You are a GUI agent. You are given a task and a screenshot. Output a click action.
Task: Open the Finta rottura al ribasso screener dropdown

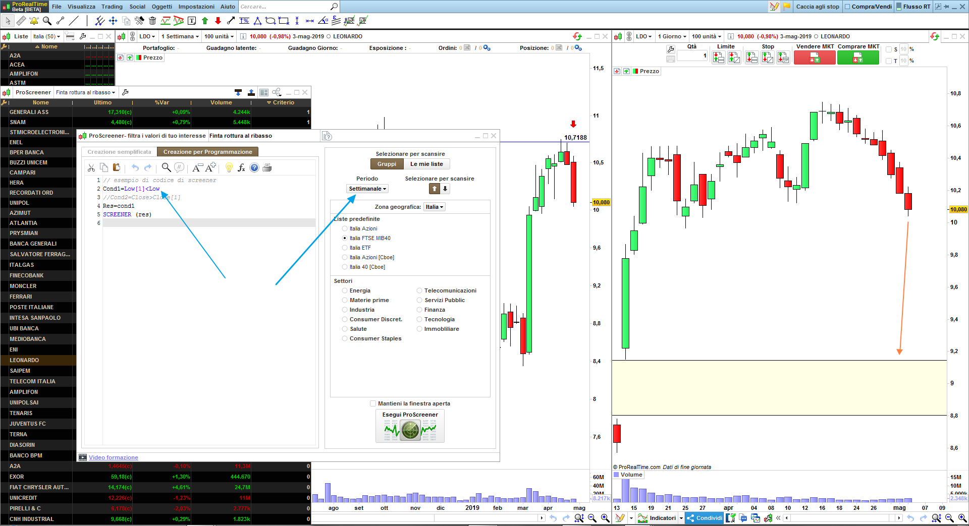point(86,92)
